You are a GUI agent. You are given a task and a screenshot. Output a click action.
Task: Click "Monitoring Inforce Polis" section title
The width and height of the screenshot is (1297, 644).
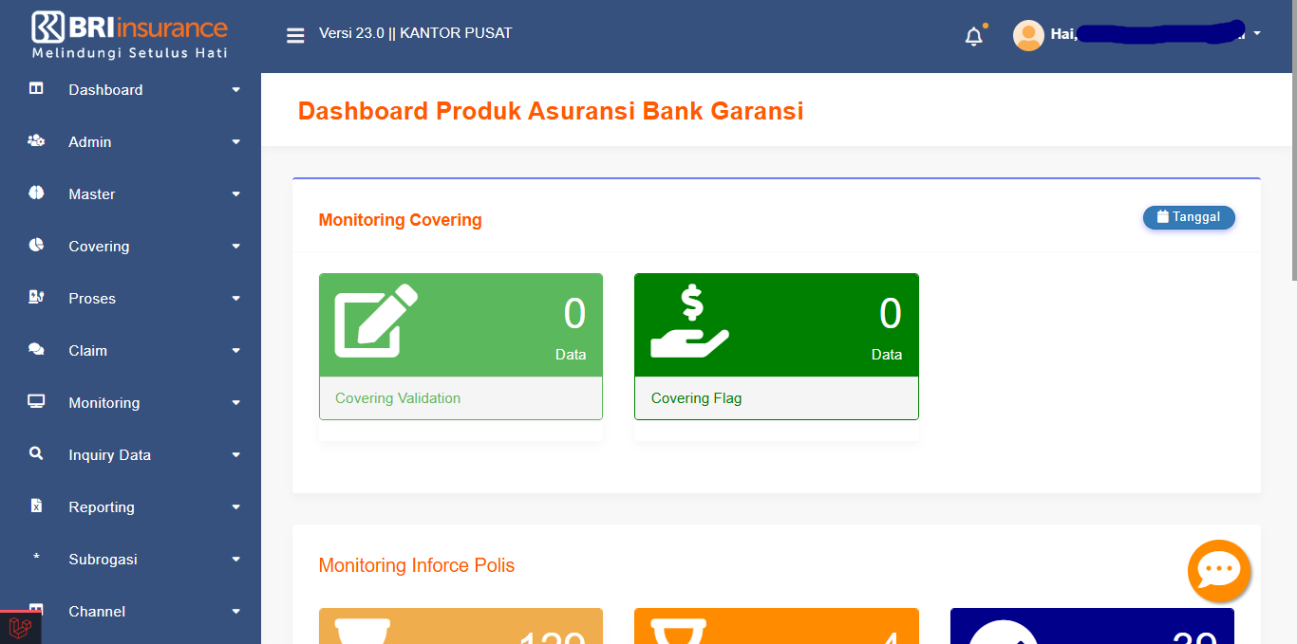417,566
